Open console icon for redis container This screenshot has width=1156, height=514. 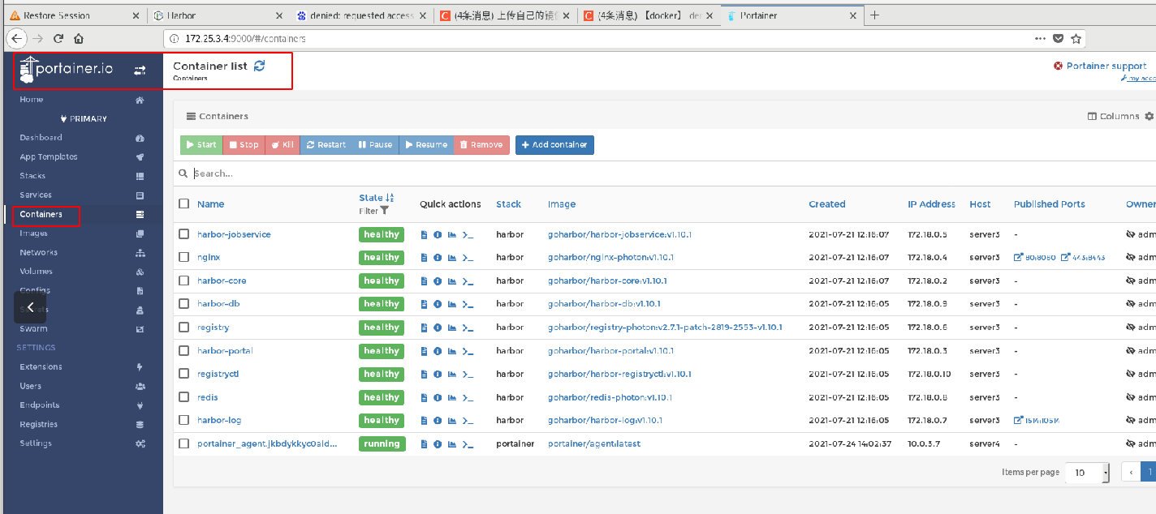[x=468, y=398]
